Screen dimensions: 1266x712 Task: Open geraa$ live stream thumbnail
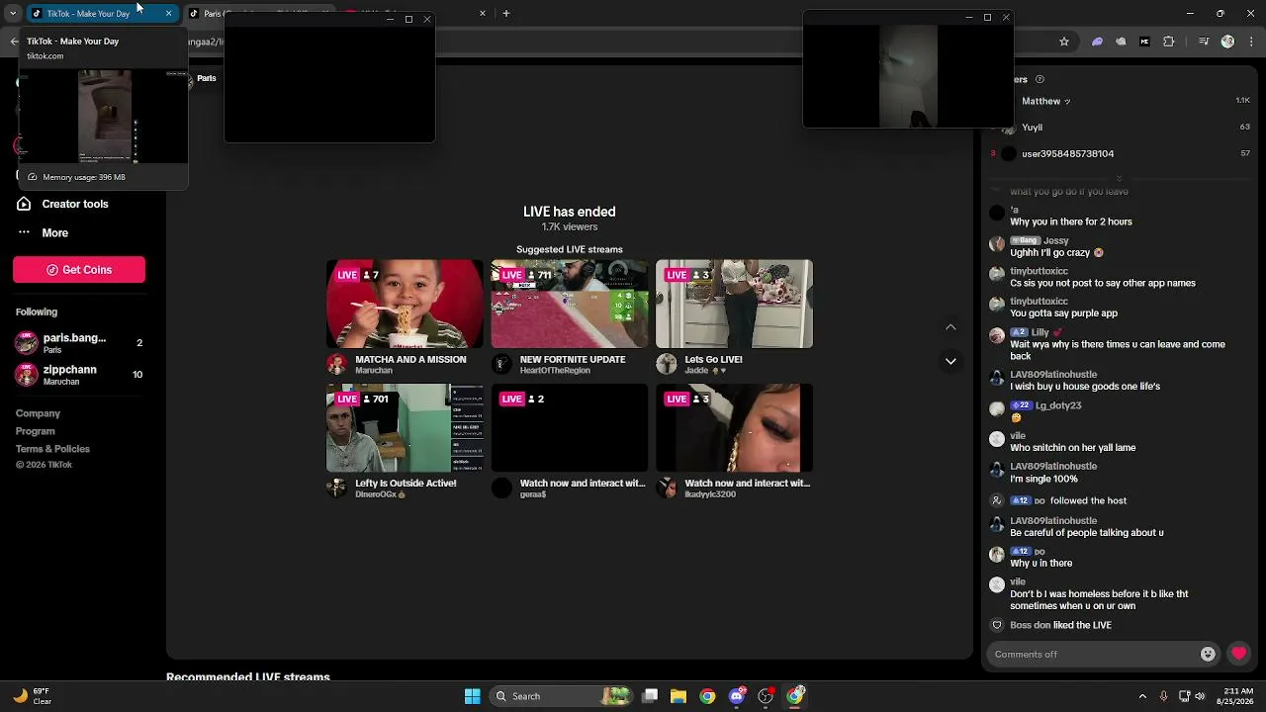[x=570, y=428]
